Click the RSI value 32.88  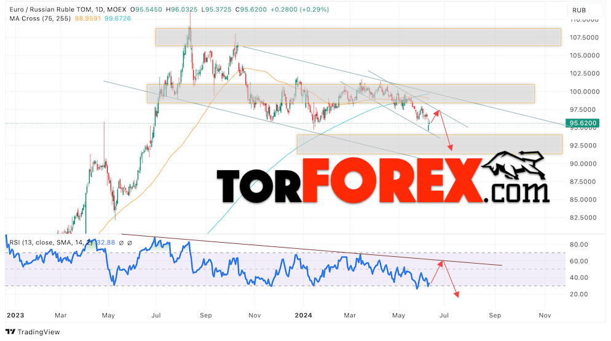[x=106, y=243]
